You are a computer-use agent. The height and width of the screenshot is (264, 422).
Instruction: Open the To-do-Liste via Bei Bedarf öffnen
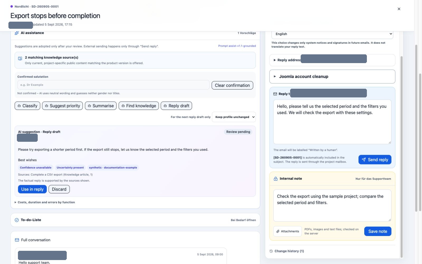[243, 220]
